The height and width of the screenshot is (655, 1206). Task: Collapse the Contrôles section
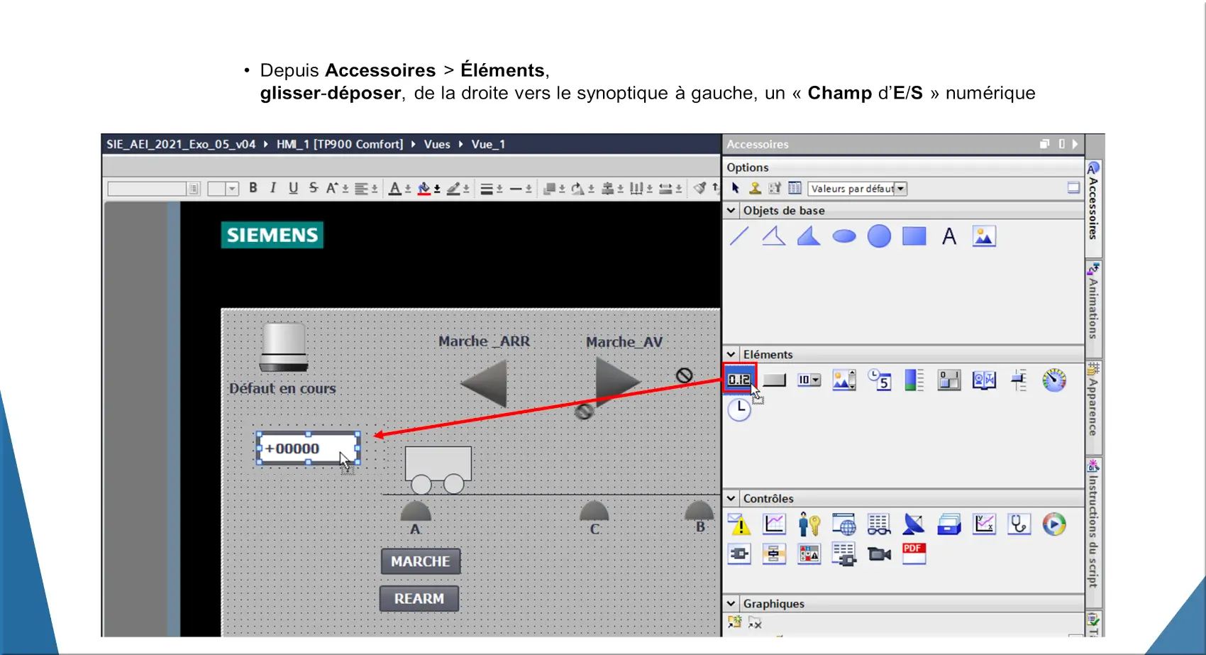[731, 499]
